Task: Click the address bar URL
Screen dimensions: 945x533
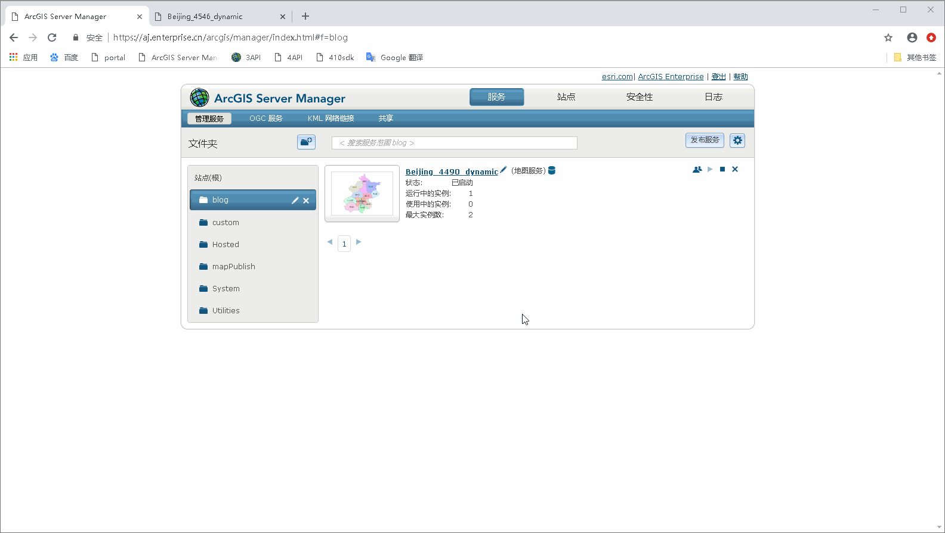Action: point(230,38)
